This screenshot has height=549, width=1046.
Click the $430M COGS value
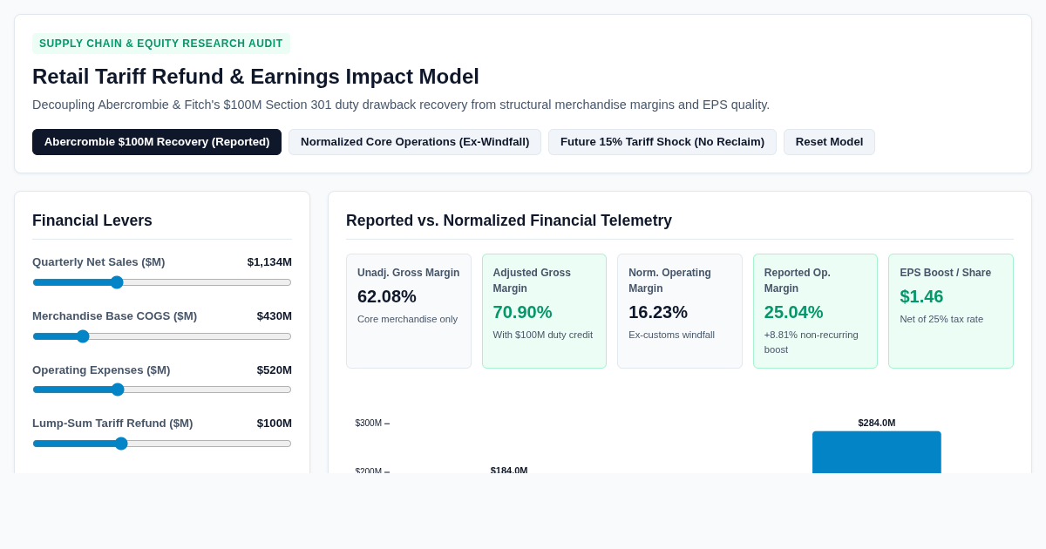(x=275, y=316)
